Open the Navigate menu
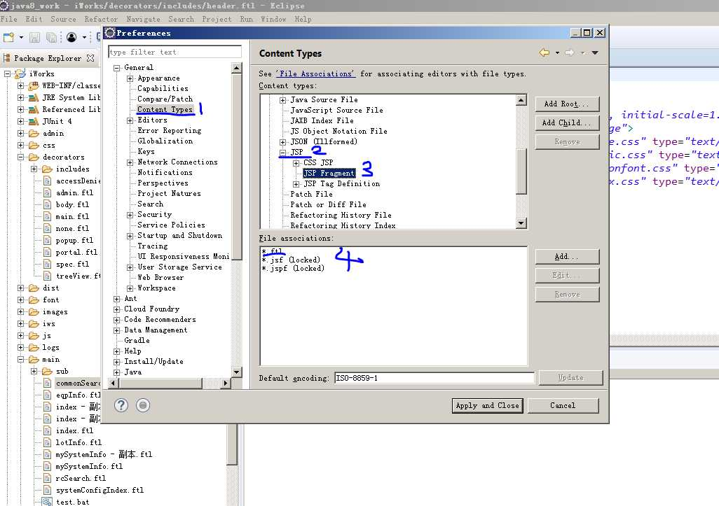 pos(143,19)
